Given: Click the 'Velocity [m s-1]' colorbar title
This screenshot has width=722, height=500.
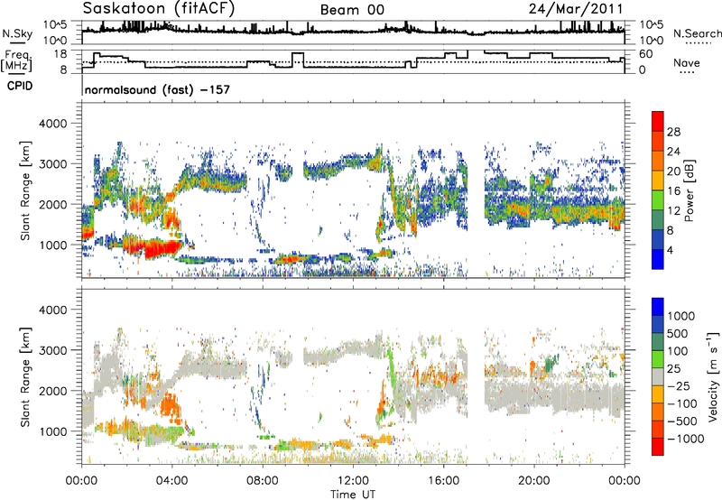Looking at the screenshot, I should click(x=713, y=377).
